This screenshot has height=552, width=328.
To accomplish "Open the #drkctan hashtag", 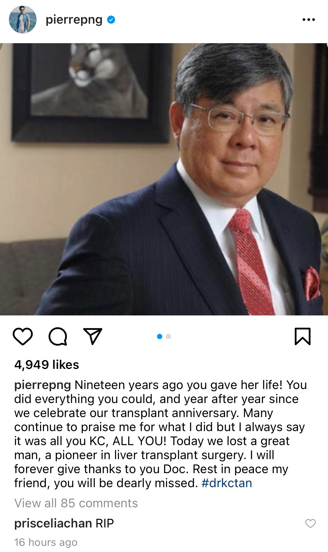I will pyautogui.click(x=227, y=483).
